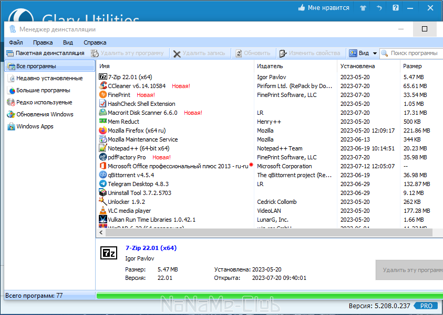Click the 'Всего программ: 77' status text

click(x=34, y=296)
